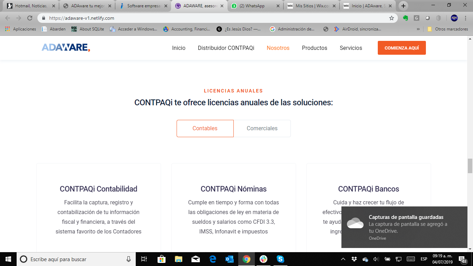Bookmark this page with the star icon
This screenshot has width=473, height=266.
click(x=392, y=18)
